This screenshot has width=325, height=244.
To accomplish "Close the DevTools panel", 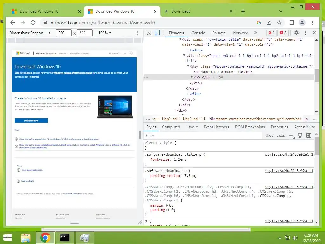I will click(314, 33).
